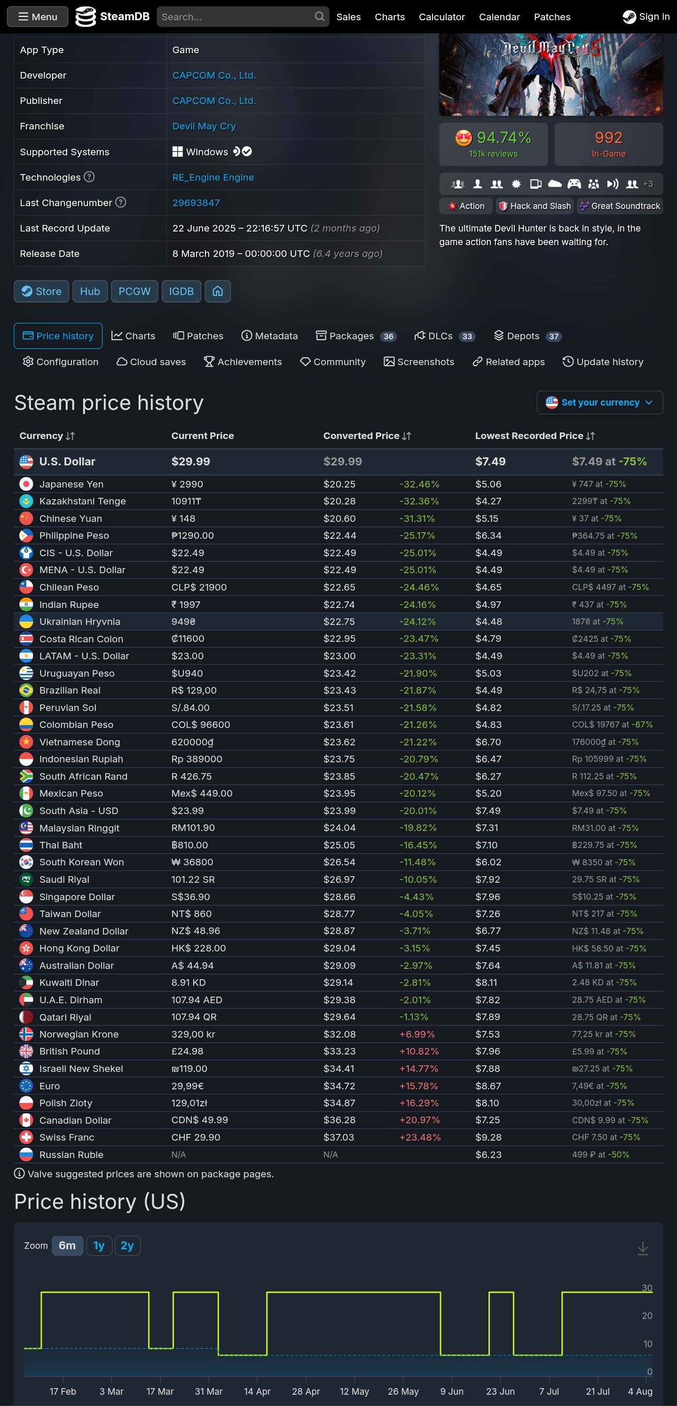Click the Steam Cloud icon
Screen dimensions: 677x1406
555,184
